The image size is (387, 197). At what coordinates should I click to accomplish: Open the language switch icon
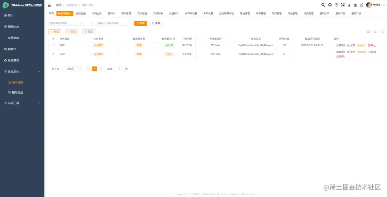355,5
